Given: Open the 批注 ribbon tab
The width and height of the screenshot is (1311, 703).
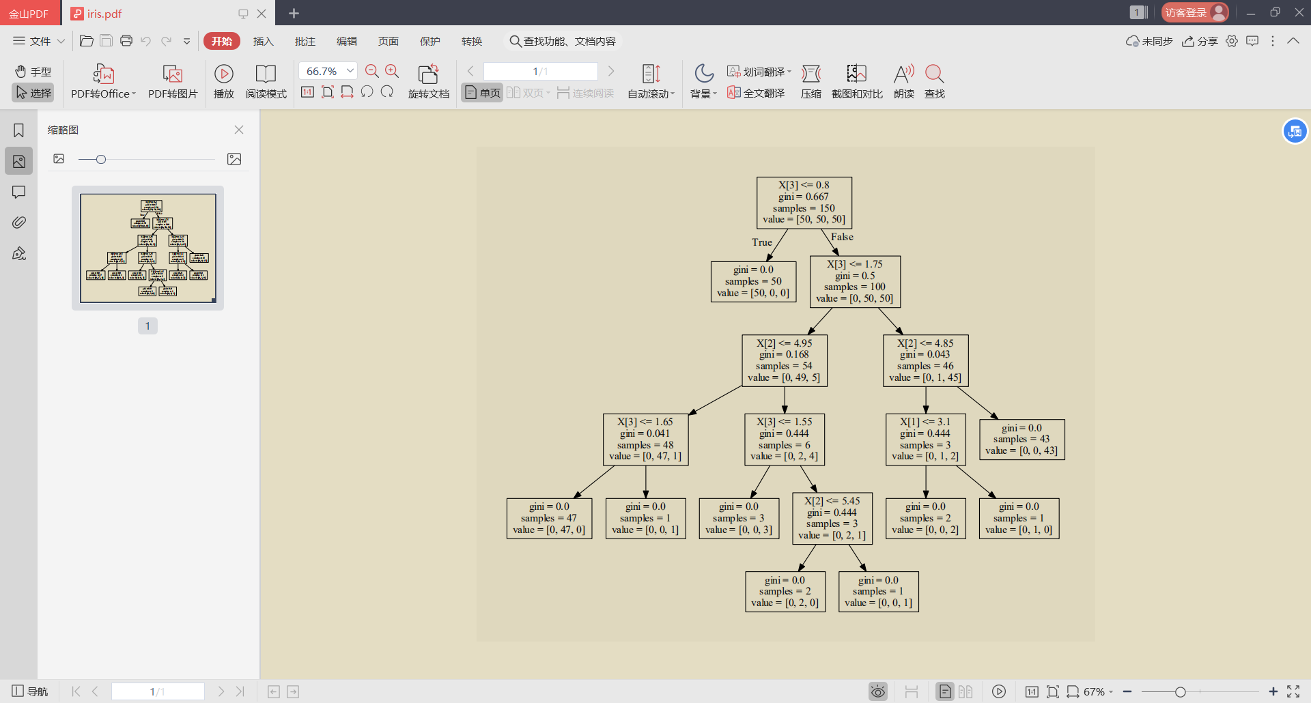Looking at the screenshot, I should (x=305, y=41).
